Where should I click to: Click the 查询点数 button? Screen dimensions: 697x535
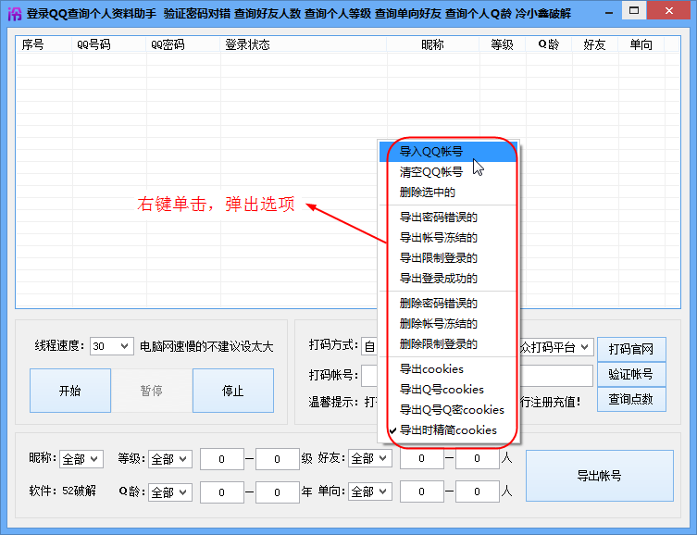tap(631, 399)
